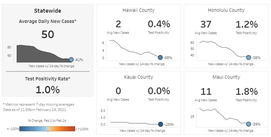Select the Maui County panel heading
The height and width of the screenshot is (137, 271).
coord(226,77)
